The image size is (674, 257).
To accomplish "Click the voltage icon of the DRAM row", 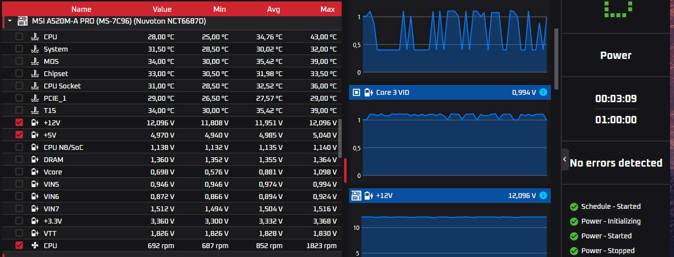I will click(x=35, y=159).
